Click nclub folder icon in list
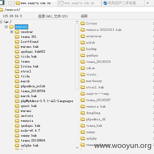This screenshot has height=154, width=154. (83, 42)
